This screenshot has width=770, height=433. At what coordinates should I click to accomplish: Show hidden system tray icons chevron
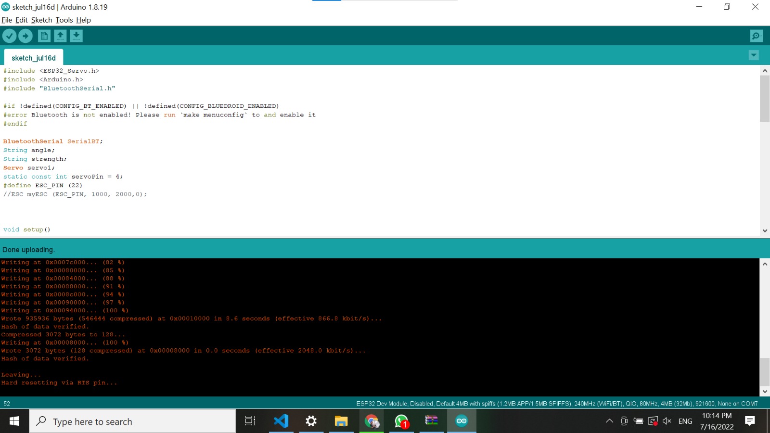[609, 421]
